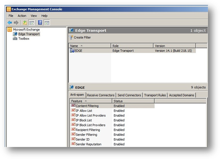The image size is (220, 159).
Task: Open the View menu
Action: [x=34, y=16]
